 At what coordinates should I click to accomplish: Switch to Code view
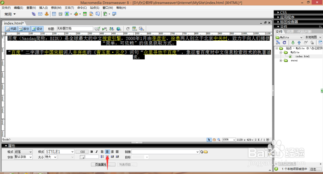[x=11, y=29]
